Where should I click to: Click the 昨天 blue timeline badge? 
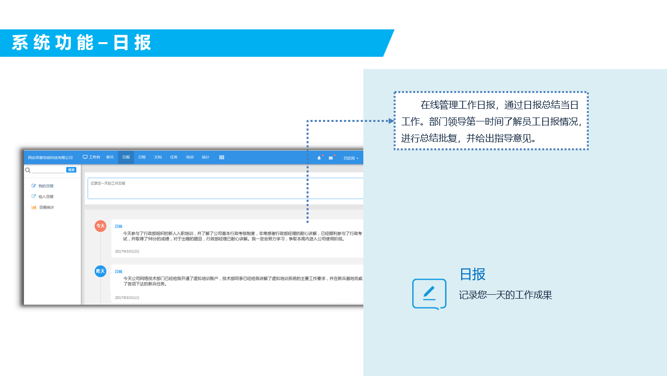click(x=100, y=271)
